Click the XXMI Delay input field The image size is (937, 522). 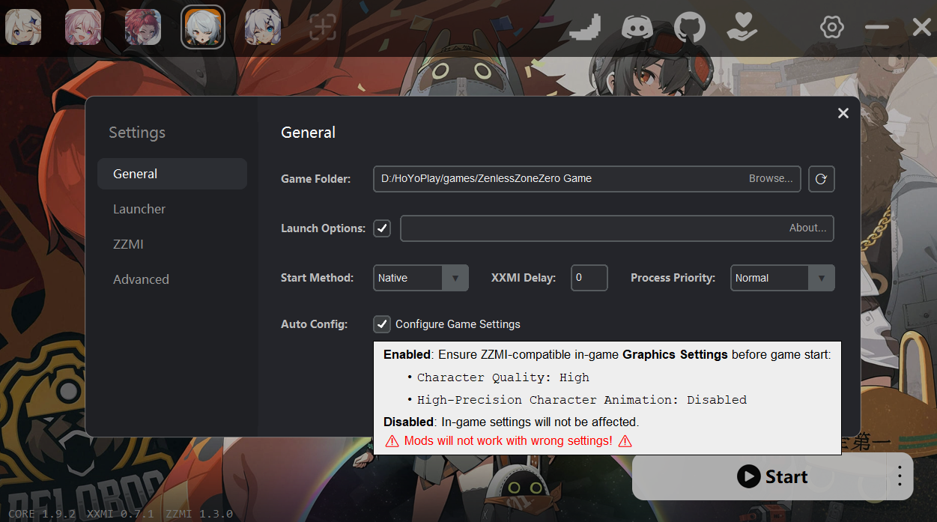(x=589, y=278)
